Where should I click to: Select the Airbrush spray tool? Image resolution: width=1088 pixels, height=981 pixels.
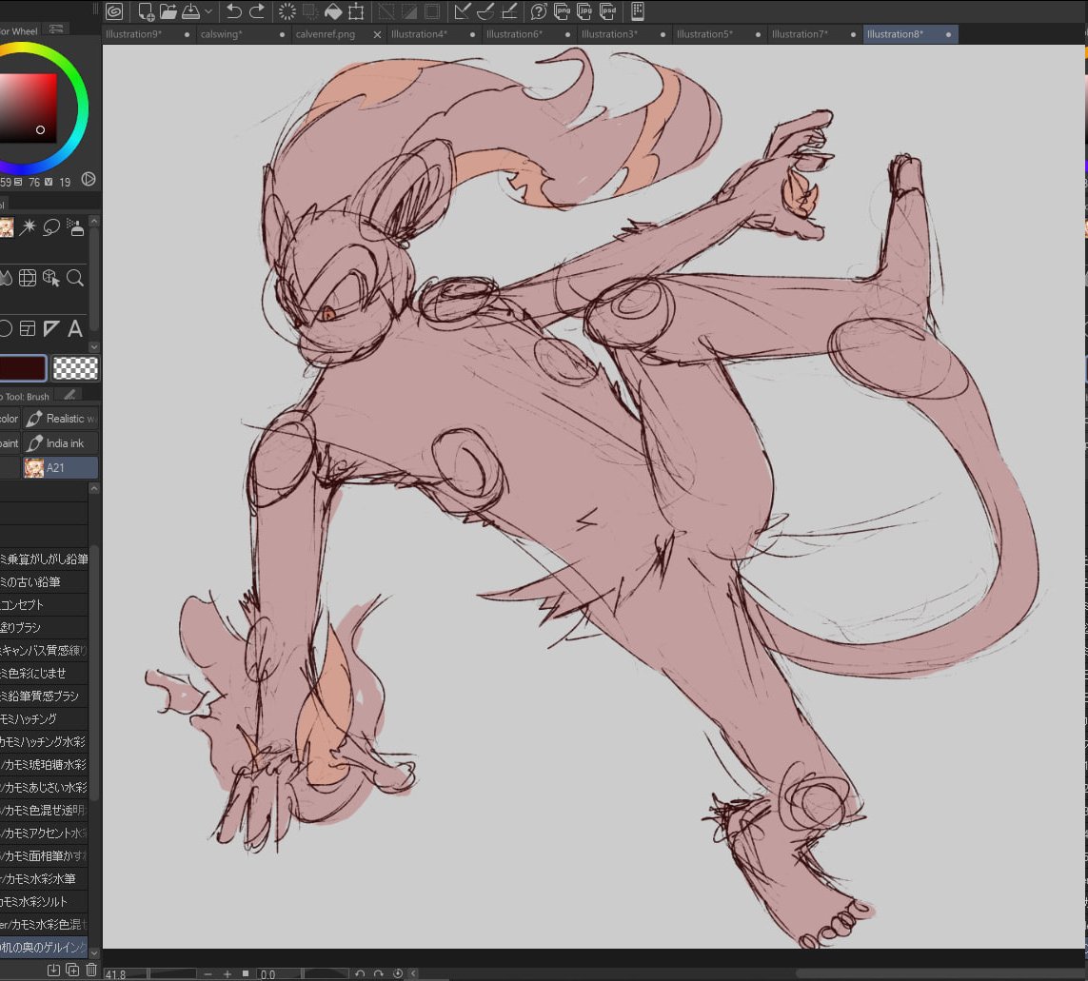tap(75, 227)
